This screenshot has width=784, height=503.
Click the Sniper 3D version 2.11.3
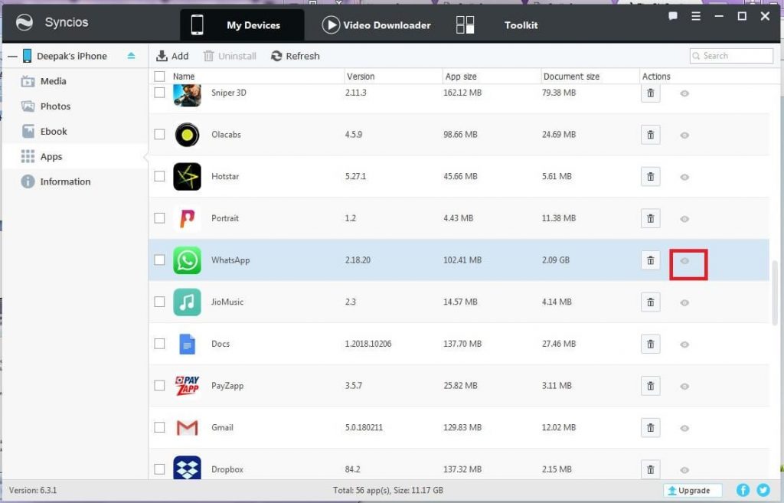pos(355,93)
